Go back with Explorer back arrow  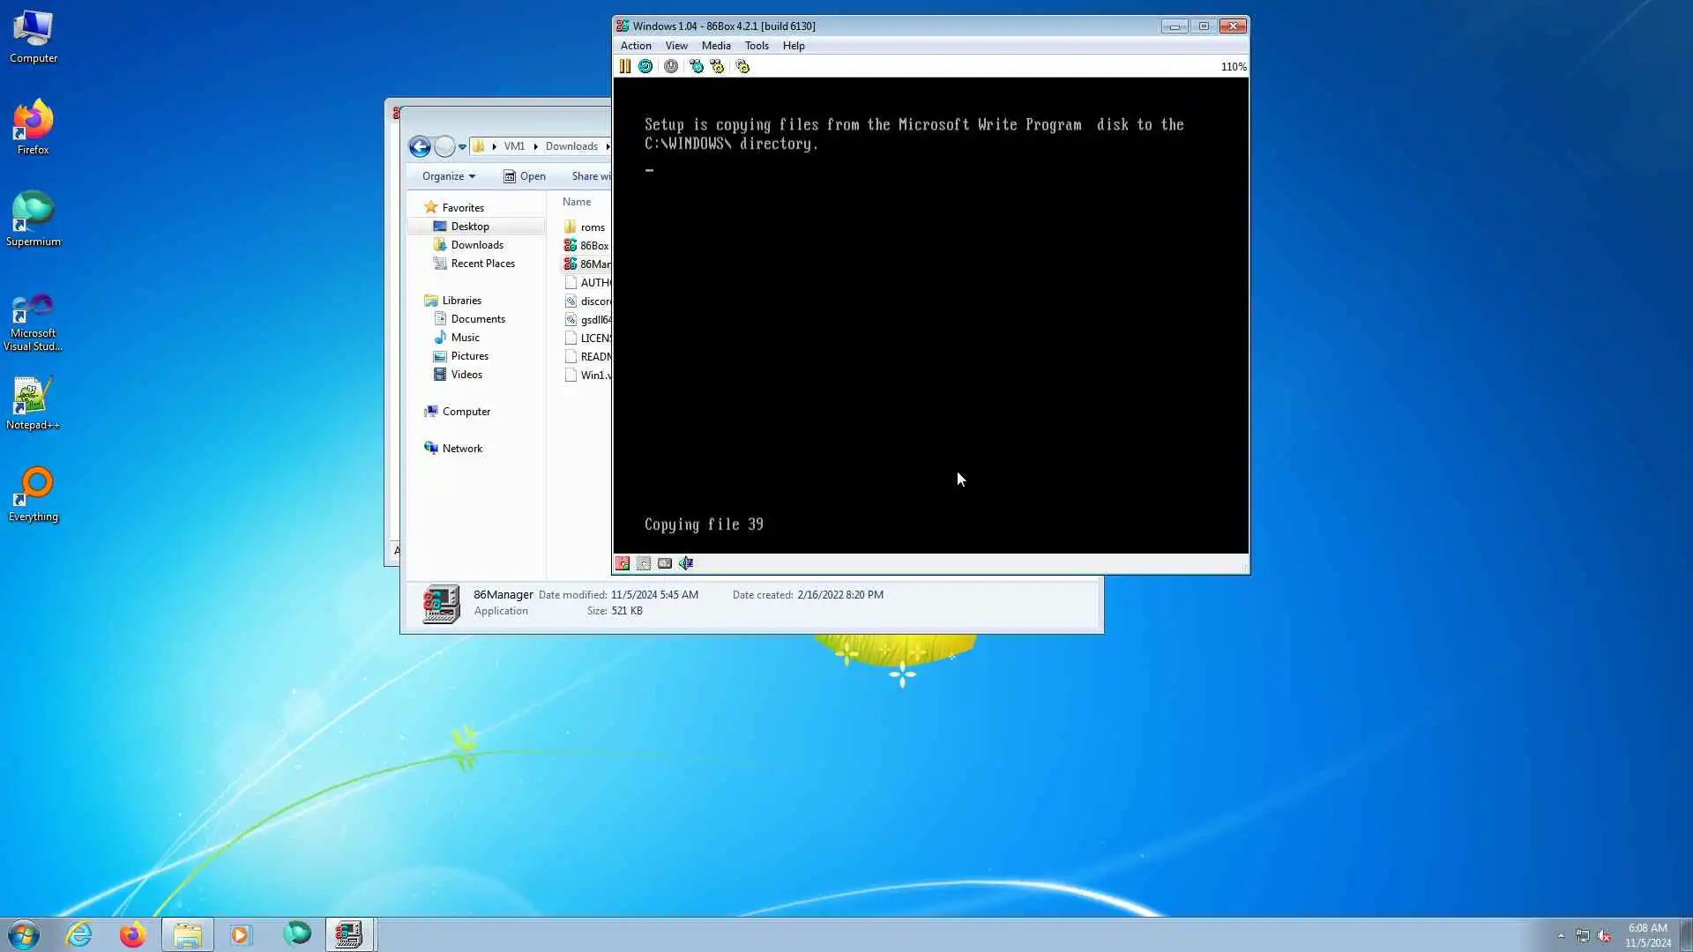point(420,147)
